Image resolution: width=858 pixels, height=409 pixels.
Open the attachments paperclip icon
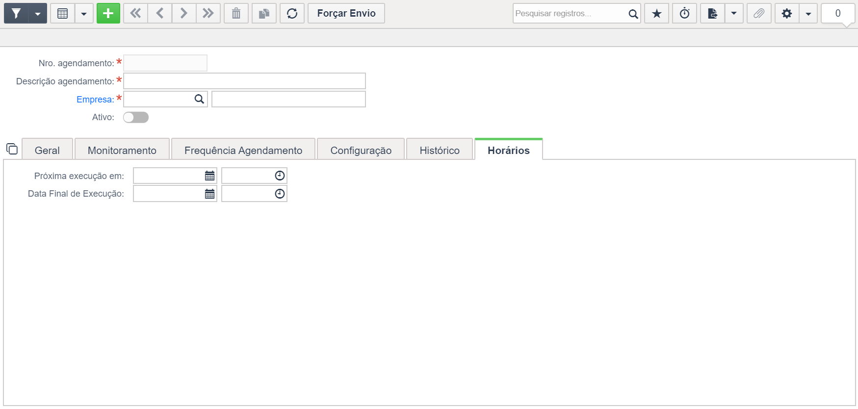tap(758, 13)
